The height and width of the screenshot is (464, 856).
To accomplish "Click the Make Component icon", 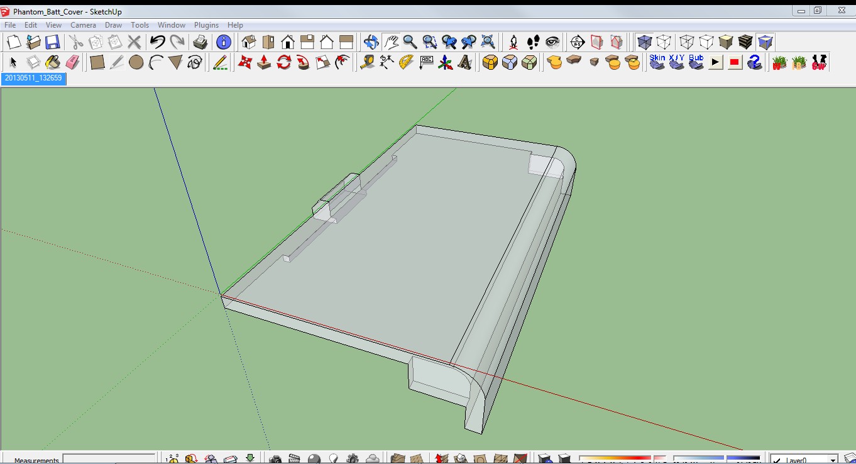I will [33, 62].
